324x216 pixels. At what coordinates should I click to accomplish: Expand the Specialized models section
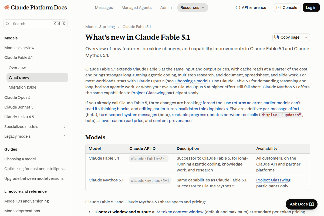65,127
